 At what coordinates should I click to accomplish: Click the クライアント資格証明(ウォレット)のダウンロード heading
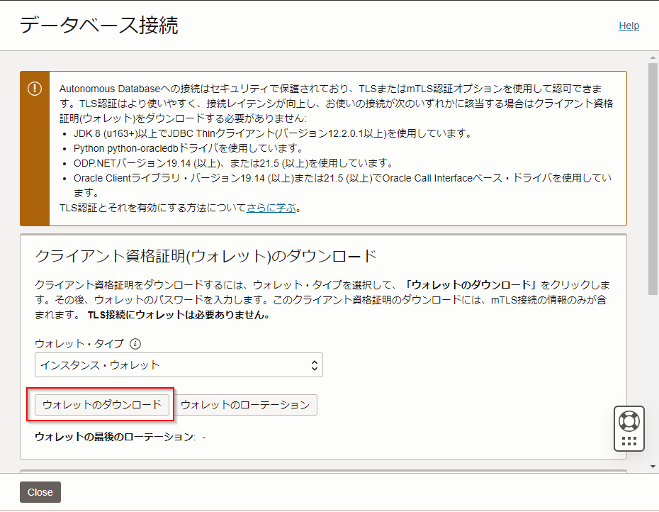point(205,256)
